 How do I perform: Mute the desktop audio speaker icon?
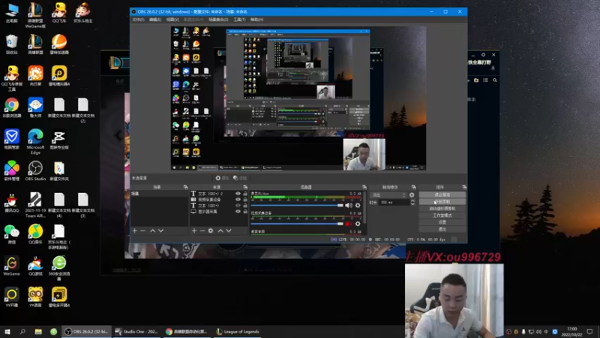[x=349, y=205]
